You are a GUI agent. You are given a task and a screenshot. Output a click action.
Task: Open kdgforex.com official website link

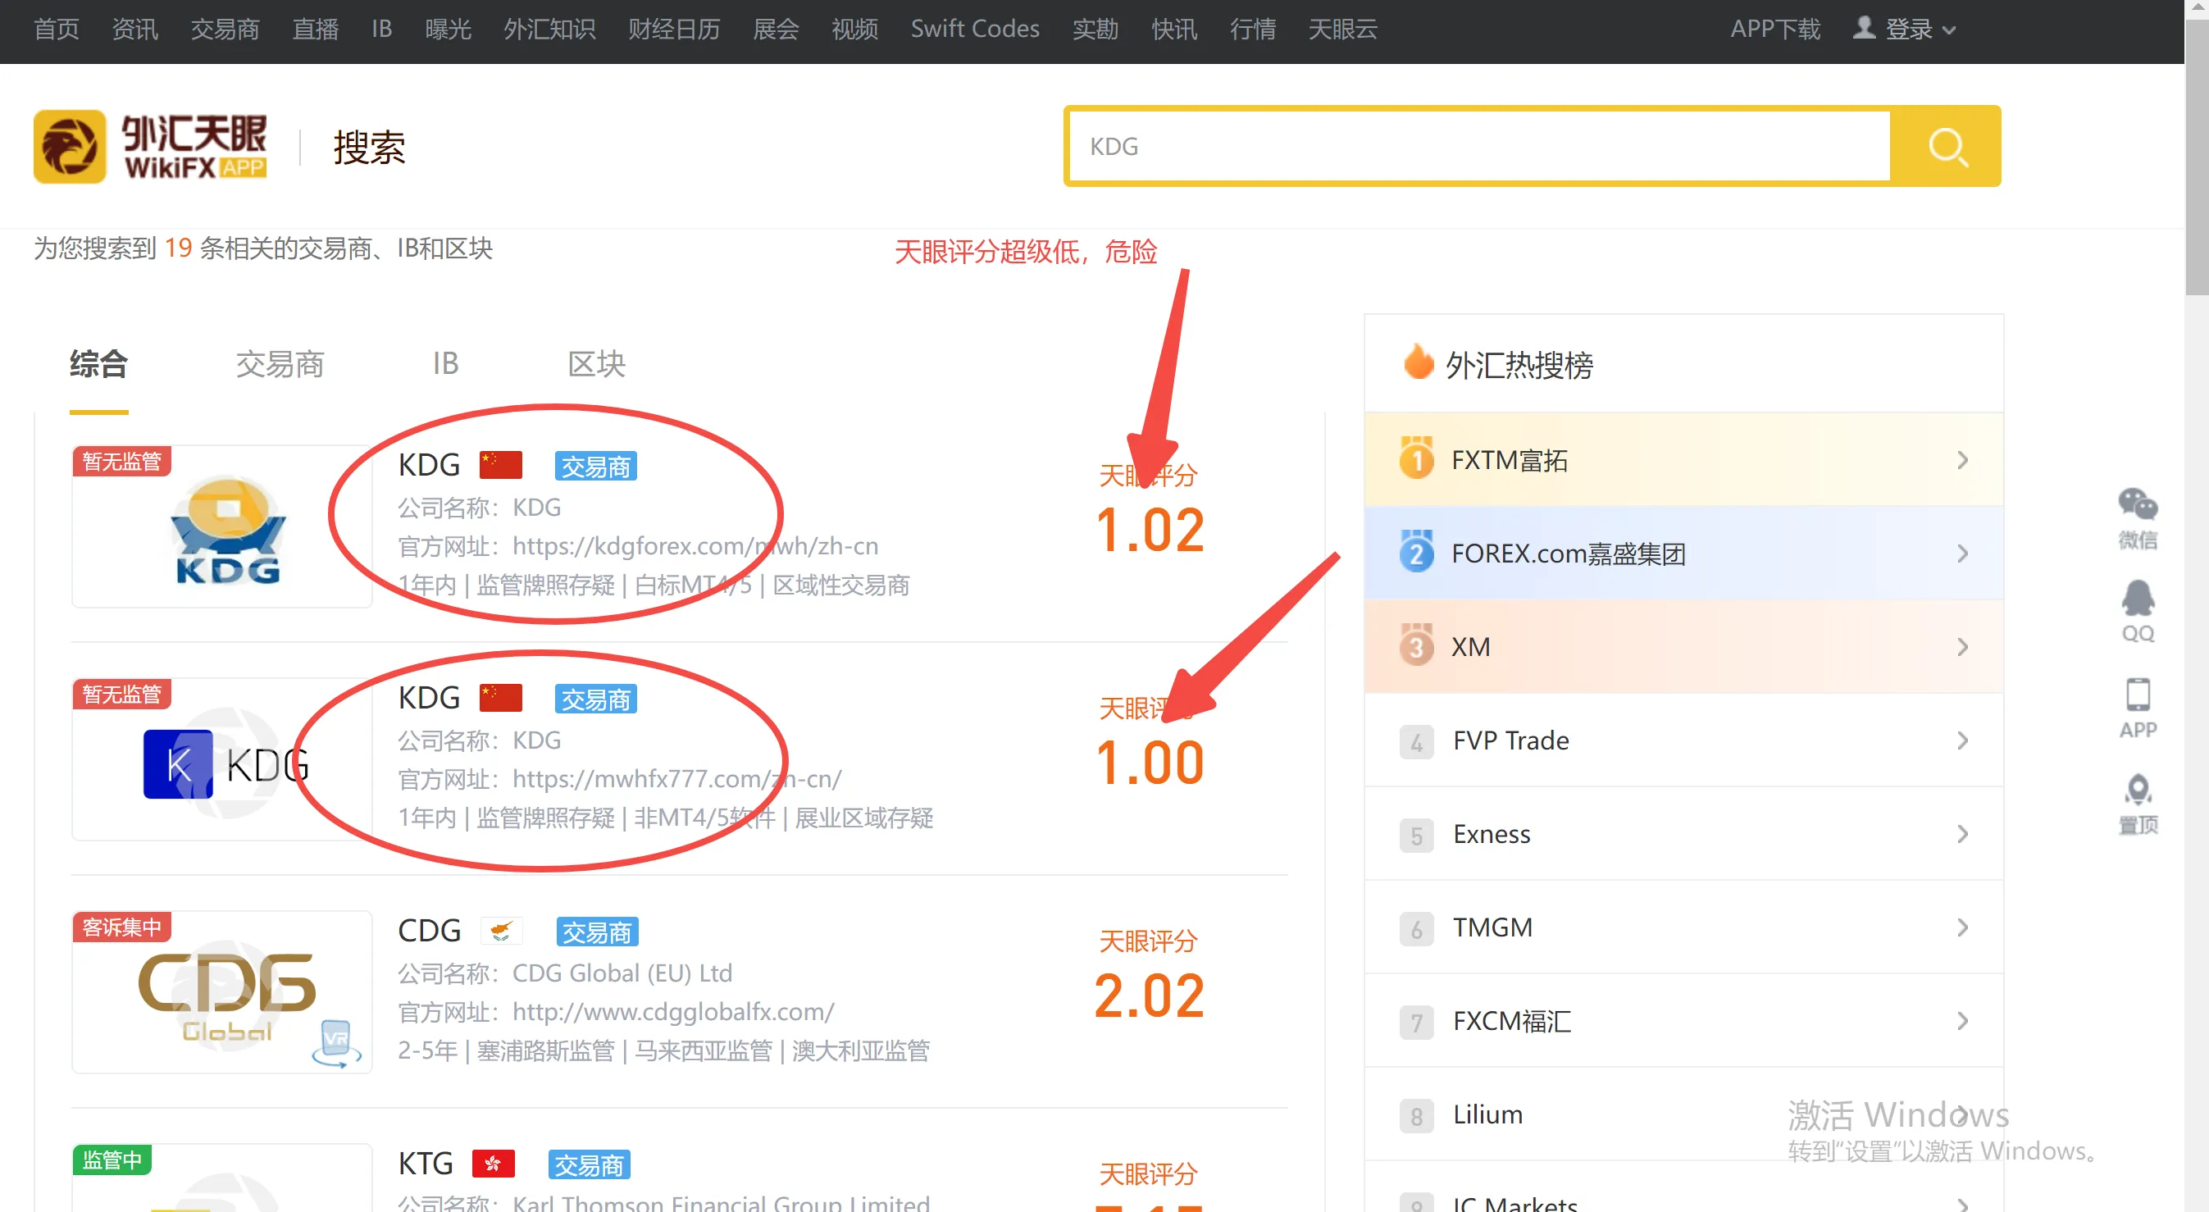coord(695,545)
